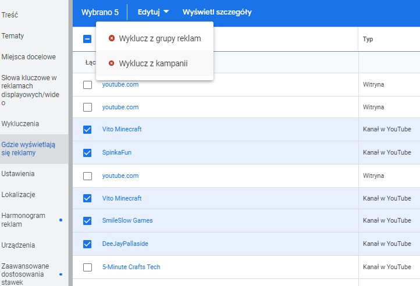Check the second youtube.com row checkbox

tap(87, 107)
